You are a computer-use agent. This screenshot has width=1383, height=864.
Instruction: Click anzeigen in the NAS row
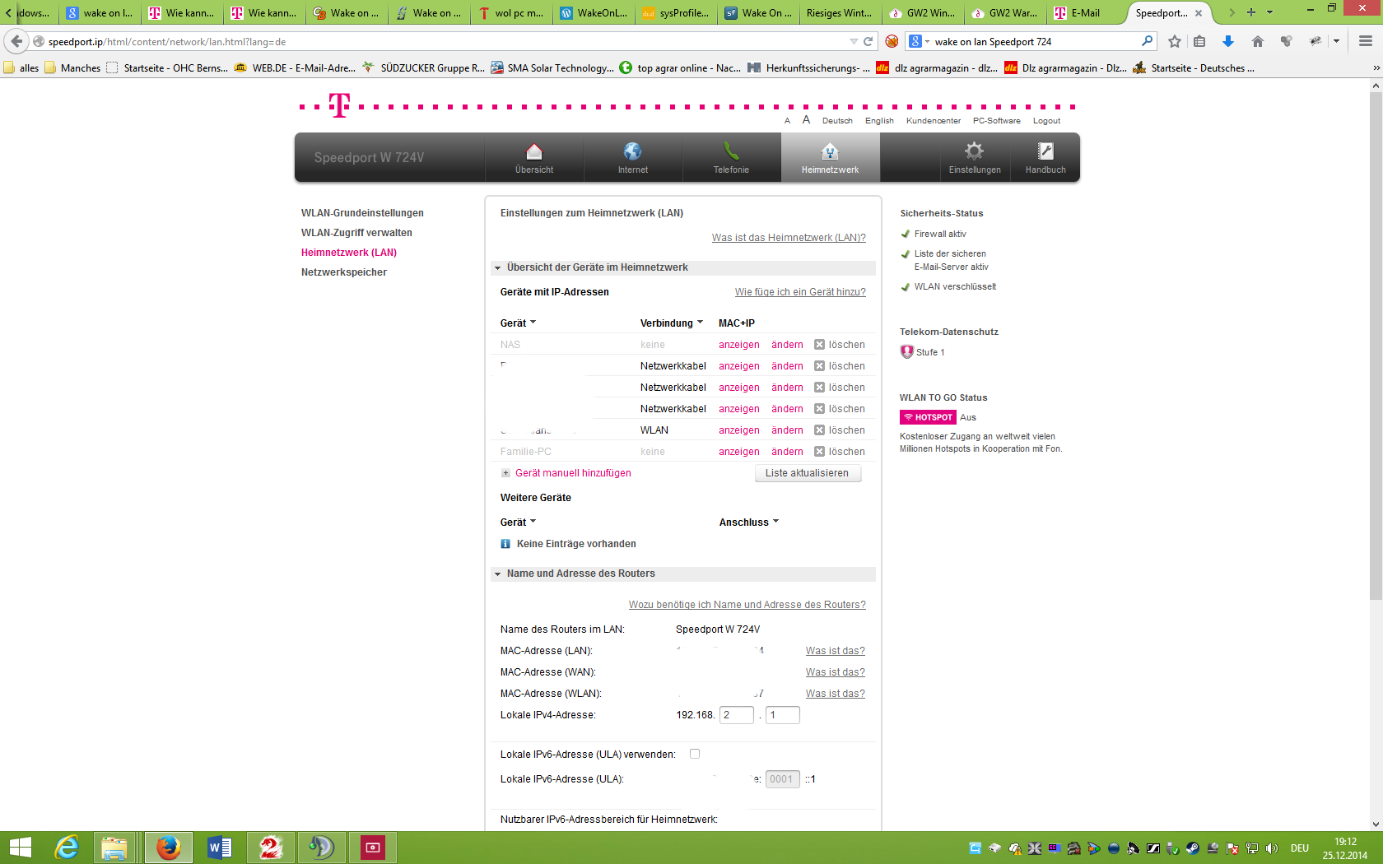[739, 345]
